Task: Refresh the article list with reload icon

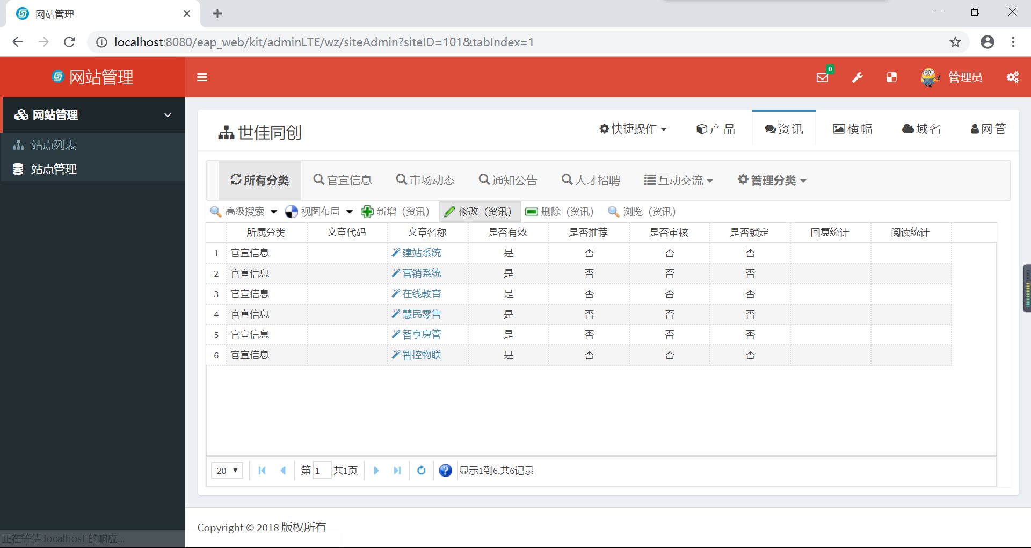Action: click(x=422, y=470)
